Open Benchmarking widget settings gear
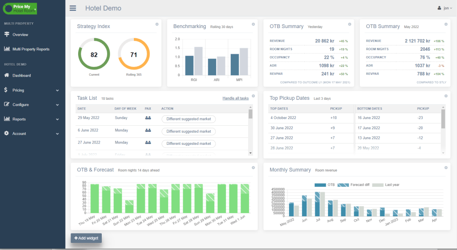 [x=253, y=24]
